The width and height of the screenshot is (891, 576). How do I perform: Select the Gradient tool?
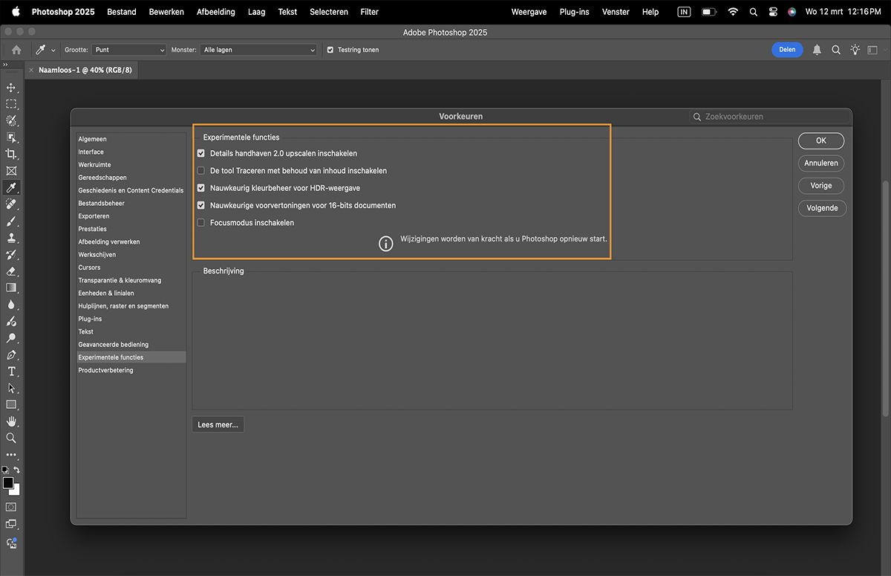coord(11,288)
